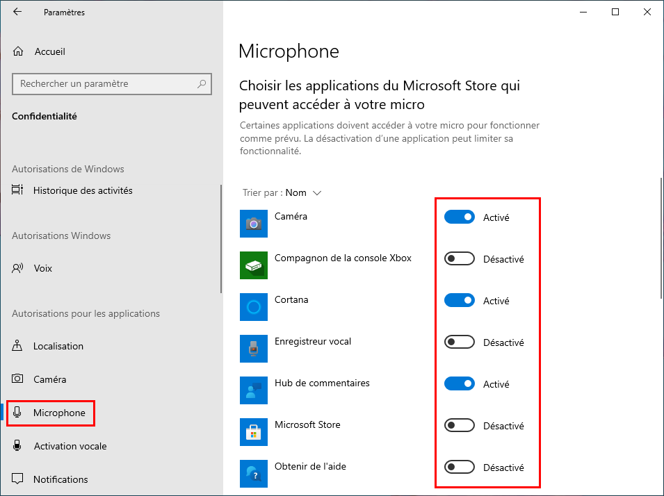Click the Xbox console companion app icon
Image resolution: width=664 pixels, height=496 pixels.
(254, 265)
